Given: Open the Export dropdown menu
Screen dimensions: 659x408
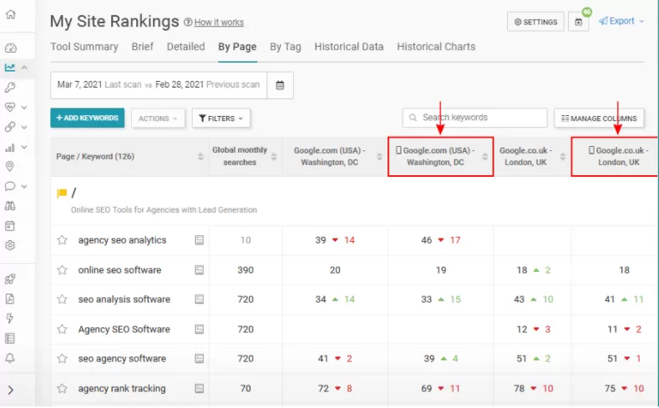Looking at the screenshot, I should point(621,22).
